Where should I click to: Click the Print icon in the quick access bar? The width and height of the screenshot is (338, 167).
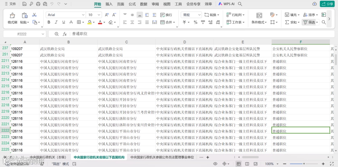coord(38,4)
